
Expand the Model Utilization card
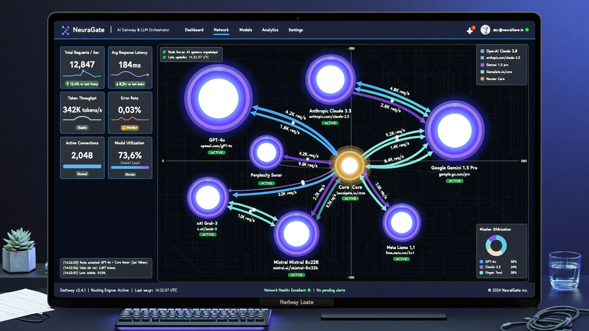(130, 158)
